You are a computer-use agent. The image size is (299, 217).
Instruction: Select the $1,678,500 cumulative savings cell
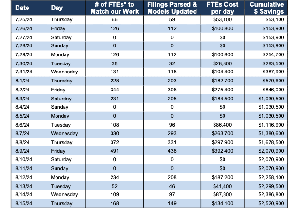(x=266, y=142)
